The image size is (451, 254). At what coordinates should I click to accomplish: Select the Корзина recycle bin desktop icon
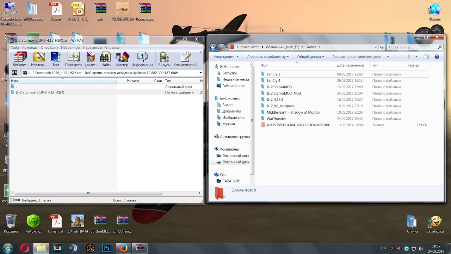(x=11, y=224)
